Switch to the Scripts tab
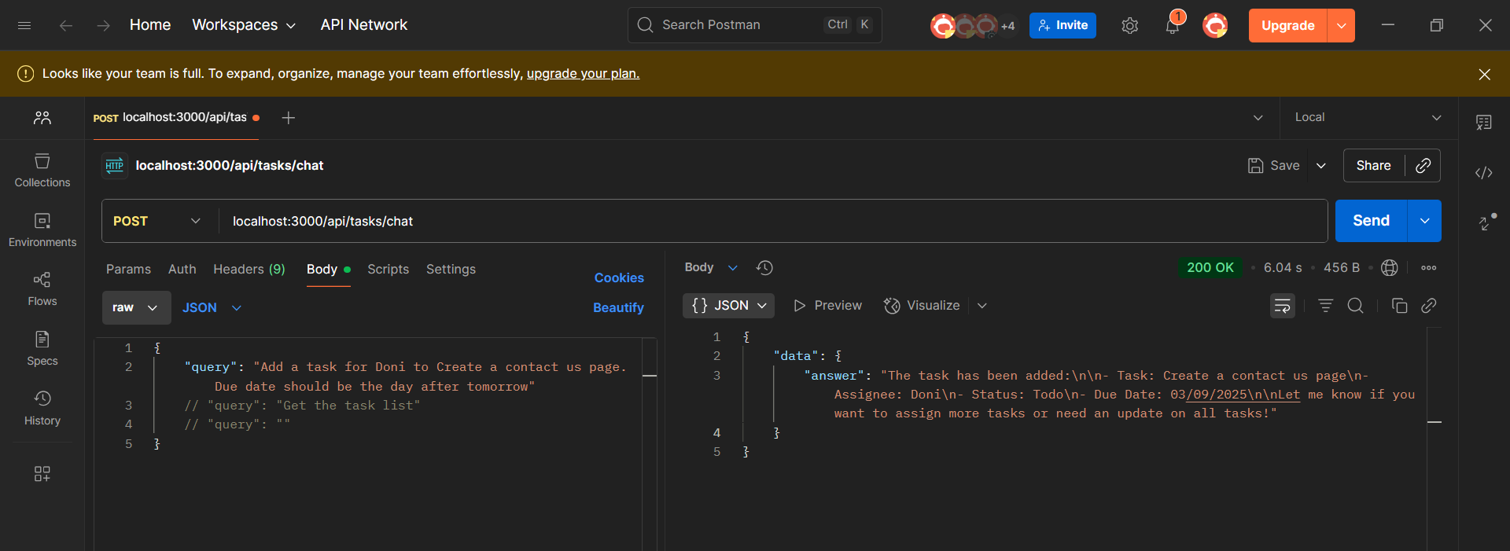The width and height of the screenshot is (1510, 551). pos(388,269)
